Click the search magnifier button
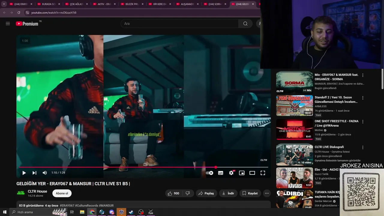Image resolution: width=384 pixels, height=216 pixels. pyautogui.click(x=245, y=24)
